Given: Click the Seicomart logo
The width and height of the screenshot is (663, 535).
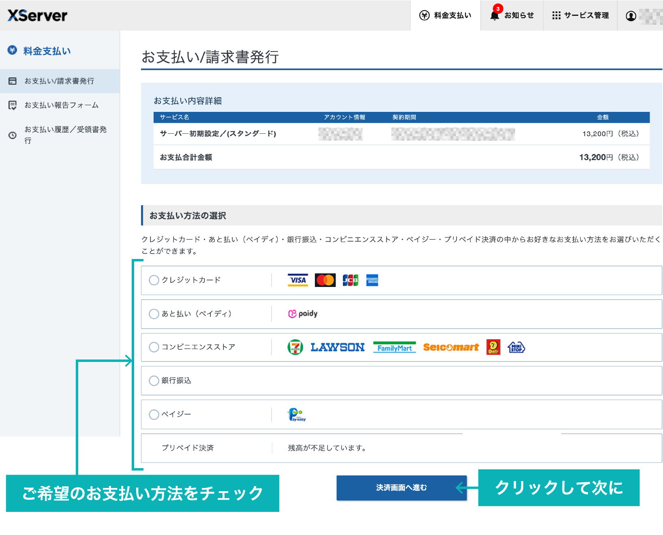Looking at the screenshot, I should tap(451, 347).
